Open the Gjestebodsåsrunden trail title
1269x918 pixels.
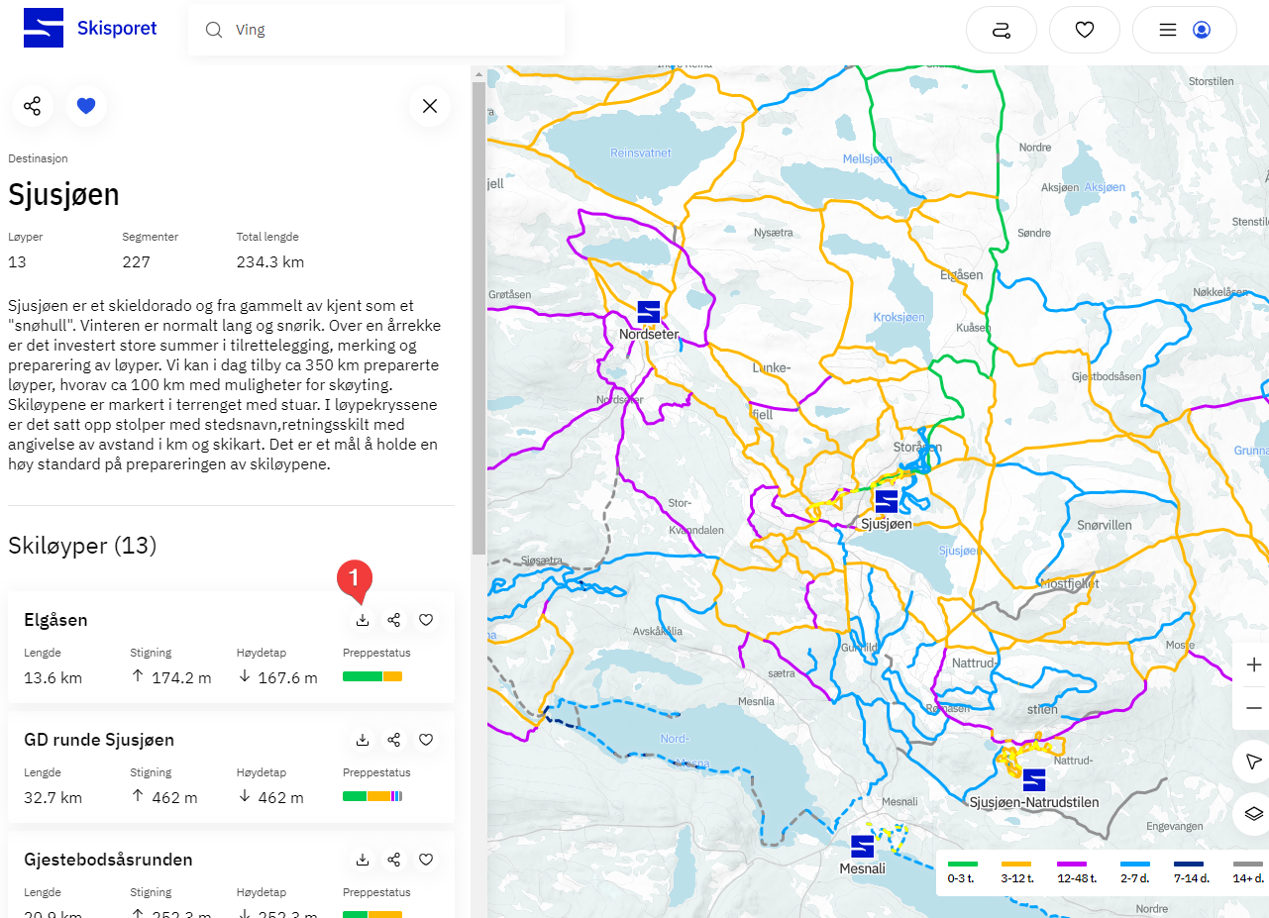point(108,860)
